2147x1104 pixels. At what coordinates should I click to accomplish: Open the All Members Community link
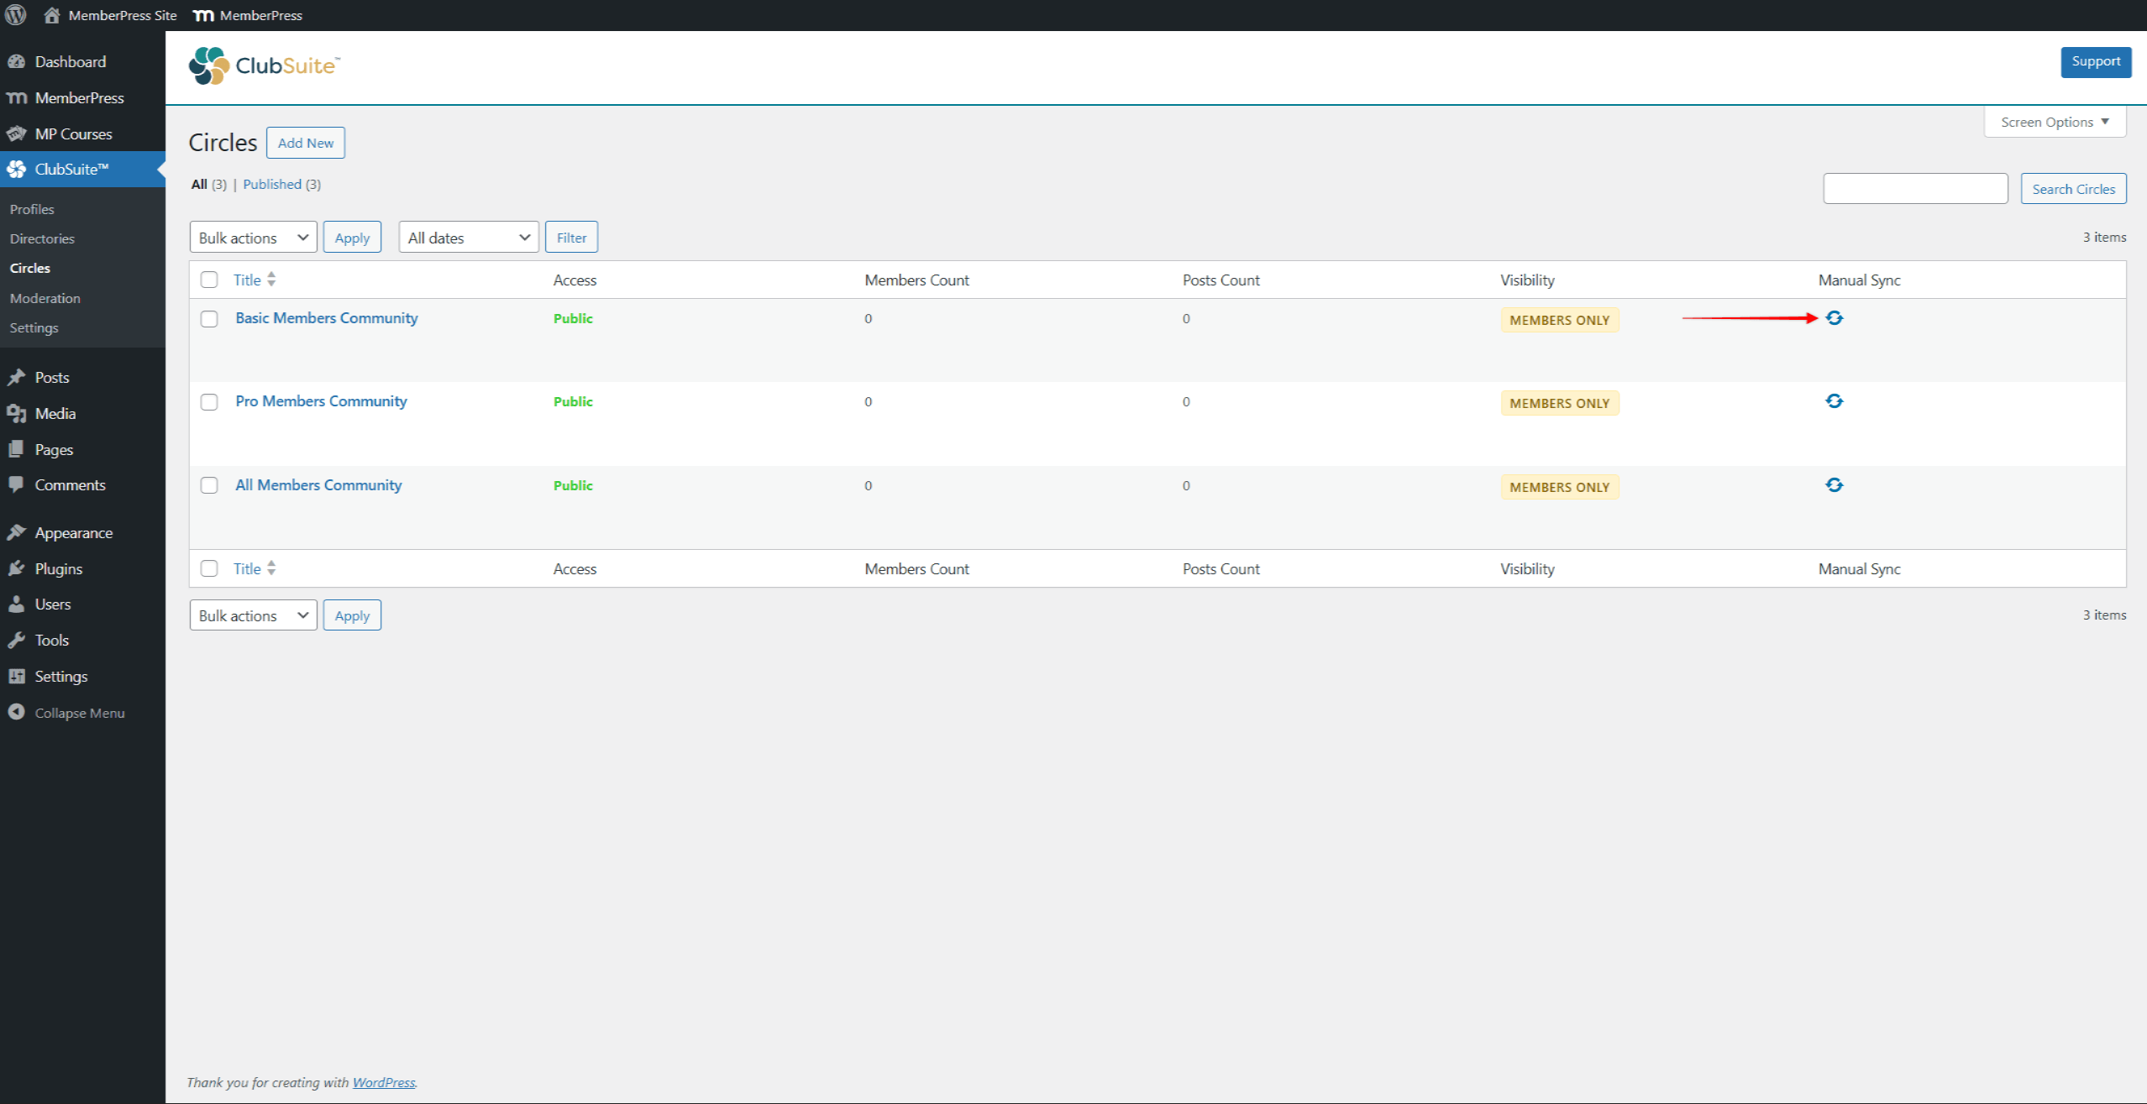point(318,485)
